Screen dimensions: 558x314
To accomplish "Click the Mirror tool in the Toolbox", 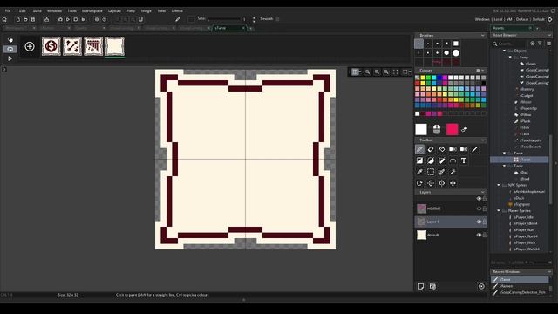I will pos(442,183).
